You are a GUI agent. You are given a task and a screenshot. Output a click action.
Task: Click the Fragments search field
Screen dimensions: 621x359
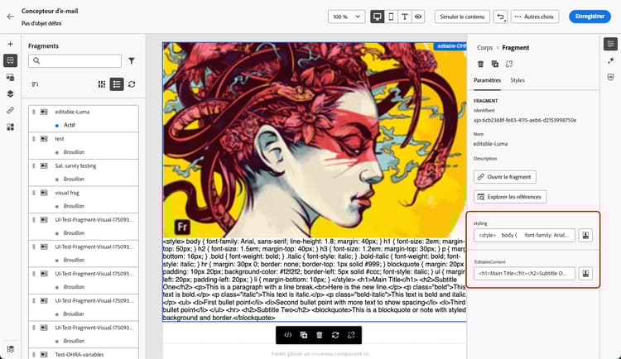[x=75, y=61]
